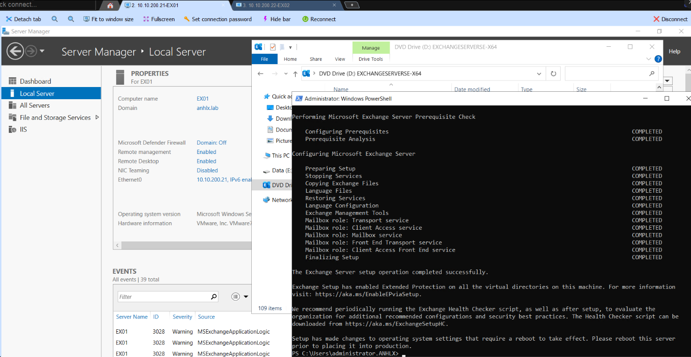Open address bar history dropdown
Image resolution: width=691 pixels, height=357 pixels.
tap(539, 73)
